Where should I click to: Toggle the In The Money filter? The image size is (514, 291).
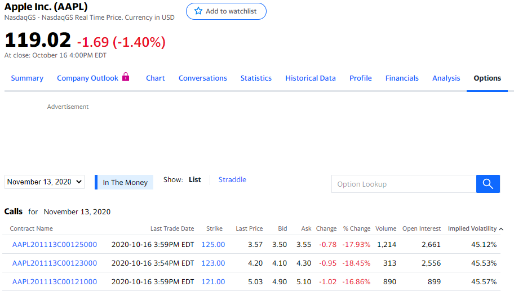pyautogui.click(x=125, y=182)
